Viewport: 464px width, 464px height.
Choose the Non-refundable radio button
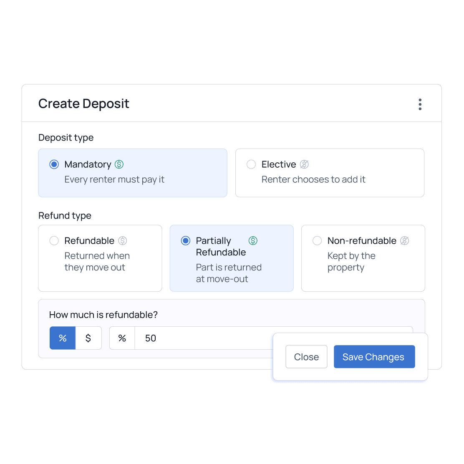pos(317,241)
